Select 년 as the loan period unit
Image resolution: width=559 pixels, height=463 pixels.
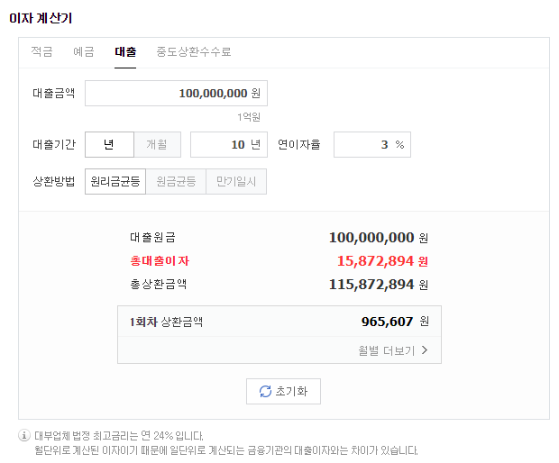coord(109,145)
